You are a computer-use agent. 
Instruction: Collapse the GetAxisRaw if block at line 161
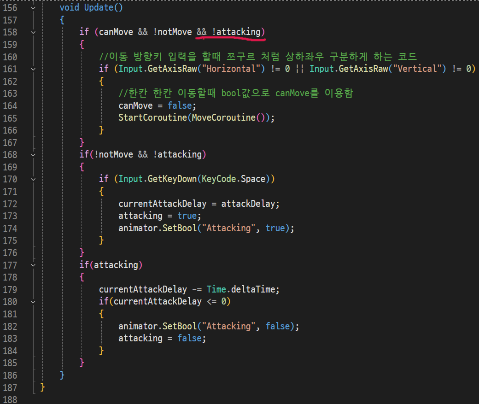click(33, 70)
